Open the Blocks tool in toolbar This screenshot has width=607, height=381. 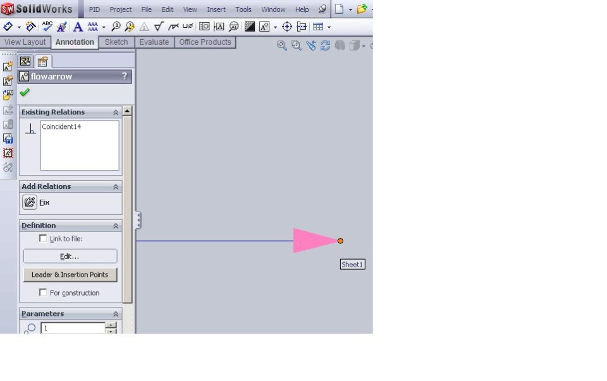point(264,27)
